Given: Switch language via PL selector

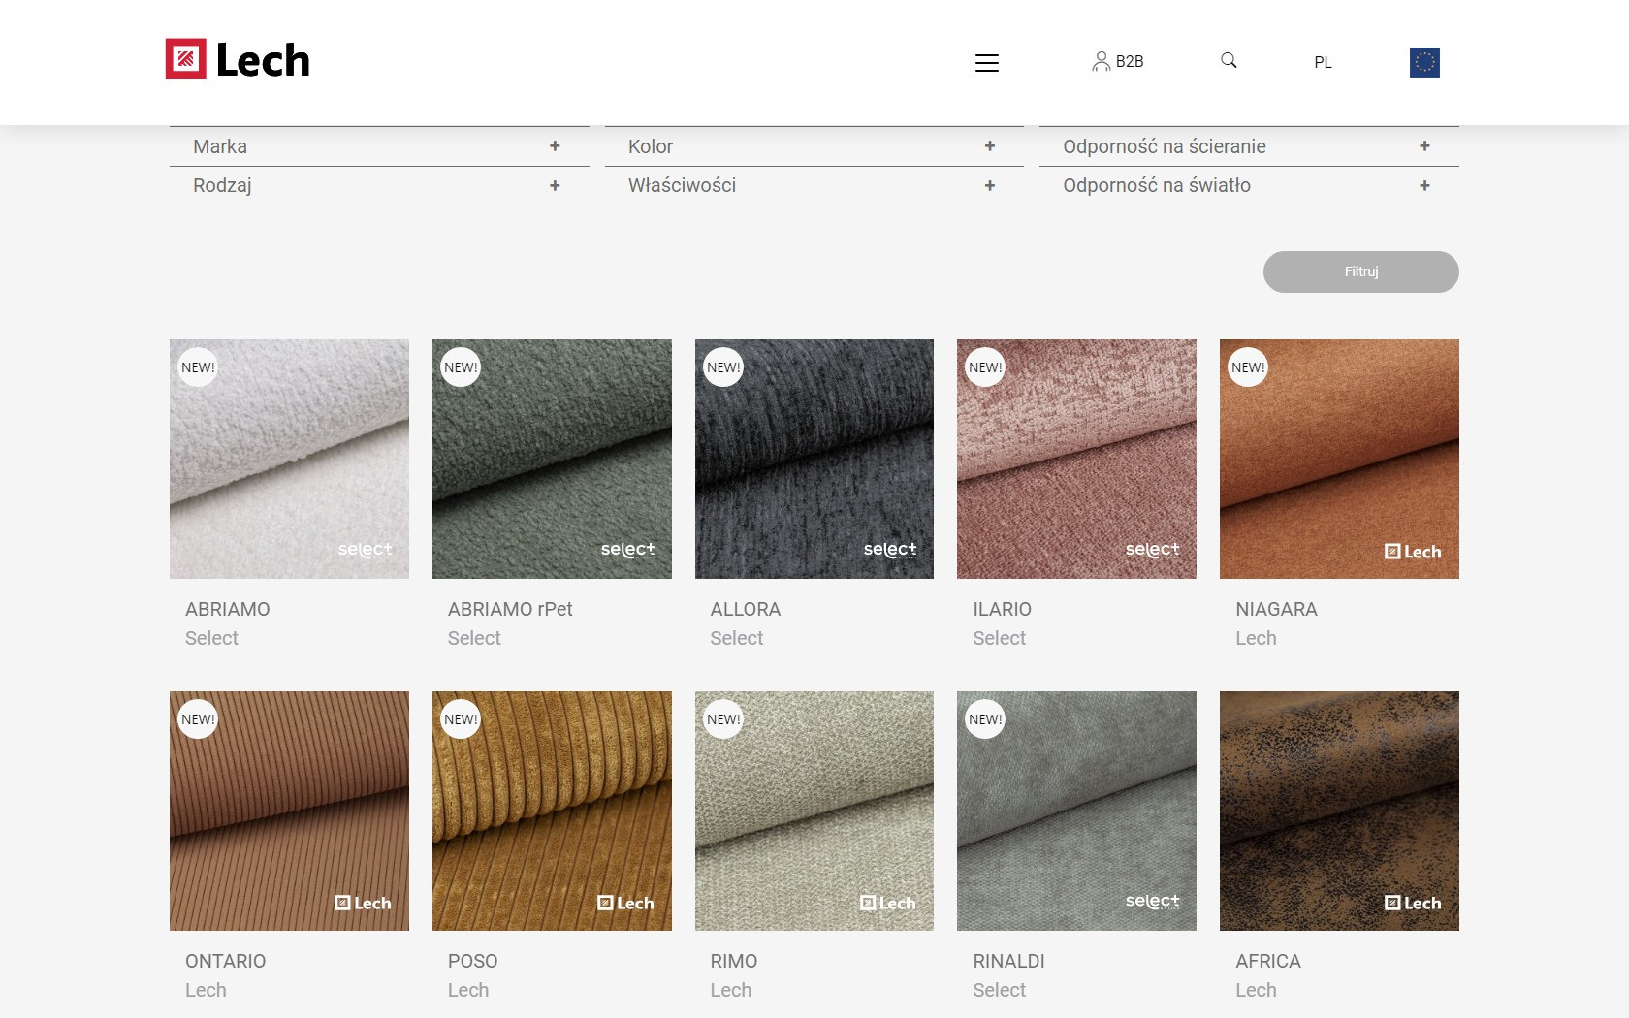Looking at the screenshot, I should tap(1323, 62).
